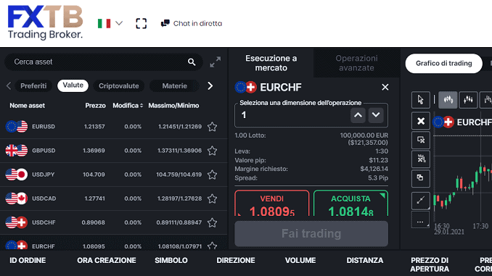
Task: Click the VENDI sell price button
Action: [x=271, y=204]
